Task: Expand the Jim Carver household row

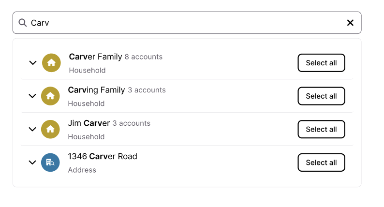Action: pos(32,129)
